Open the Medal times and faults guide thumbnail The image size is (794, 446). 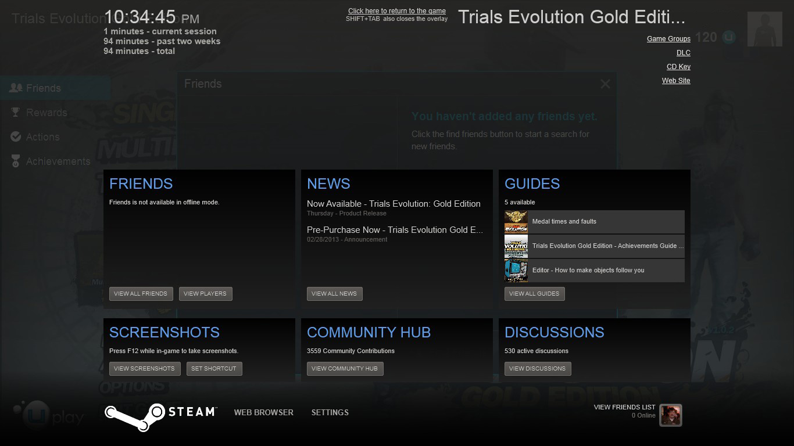pos(516,222)
